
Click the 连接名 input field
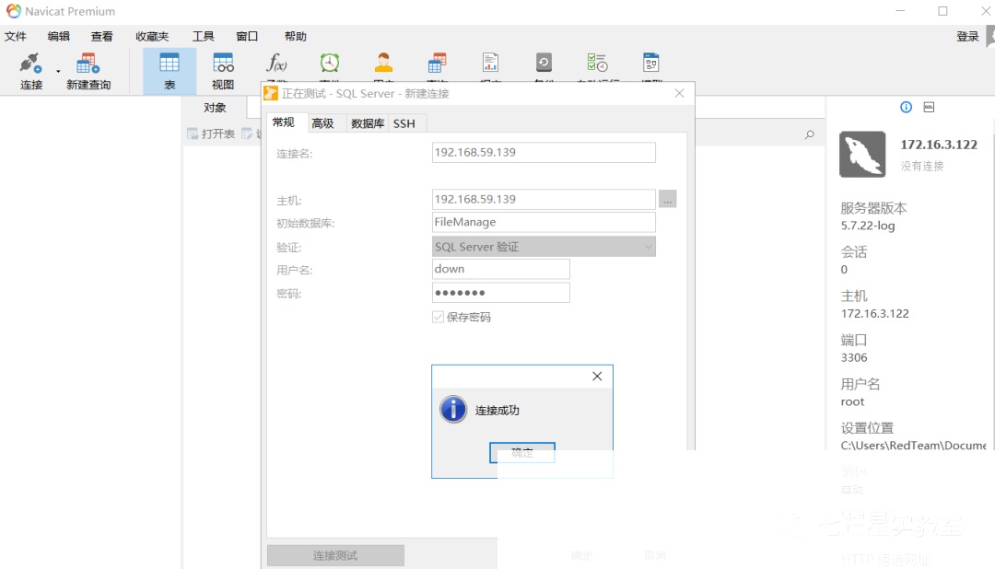(544, 152)
